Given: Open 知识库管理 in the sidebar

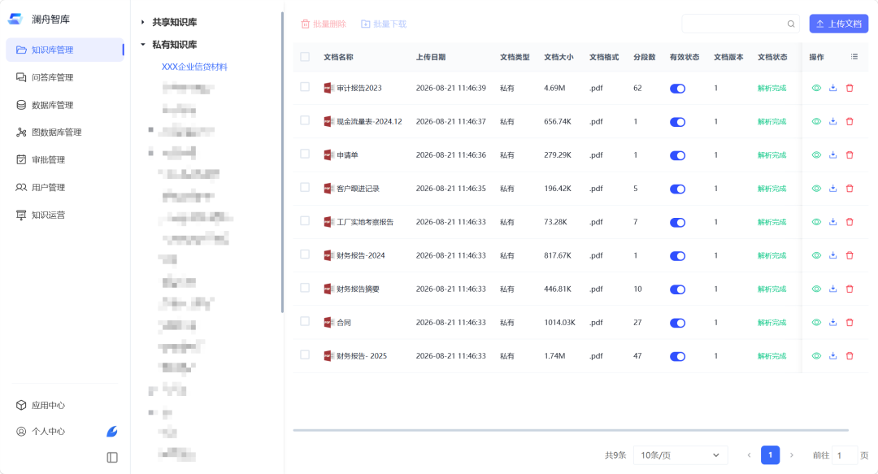Looking at the screenshot, I should tap(65, 50).
